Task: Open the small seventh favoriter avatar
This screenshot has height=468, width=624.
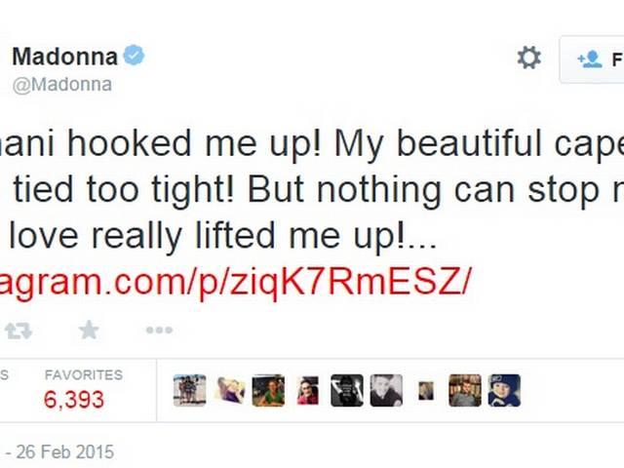Action: (426, 390)
